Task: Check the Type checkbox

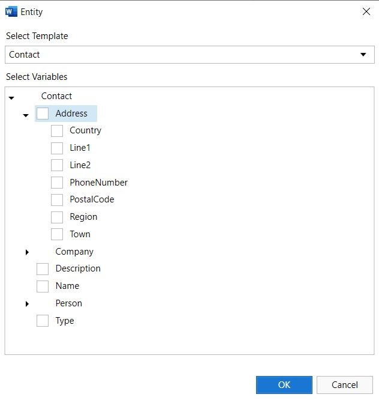Action: (x=43, y=321)
